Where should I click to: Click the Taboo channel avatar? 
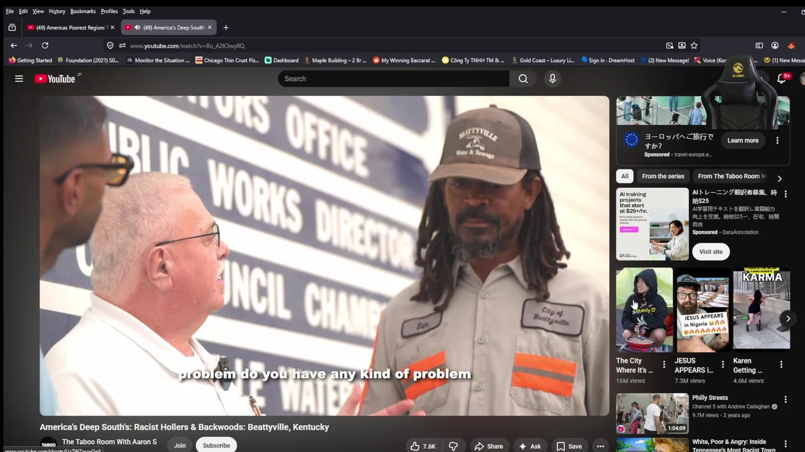point(48,444)
